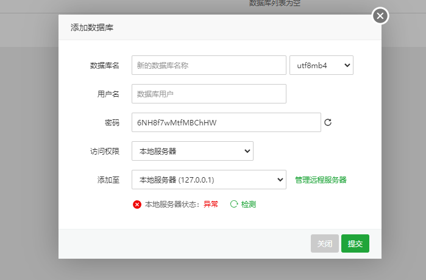
Task: Close the 添加数据库 dialog with X icon
Action: pos(380,16)
